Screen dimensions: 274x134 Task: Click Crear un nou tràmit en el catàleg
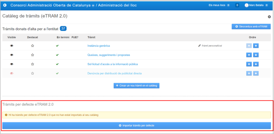[x=136, y=86]
